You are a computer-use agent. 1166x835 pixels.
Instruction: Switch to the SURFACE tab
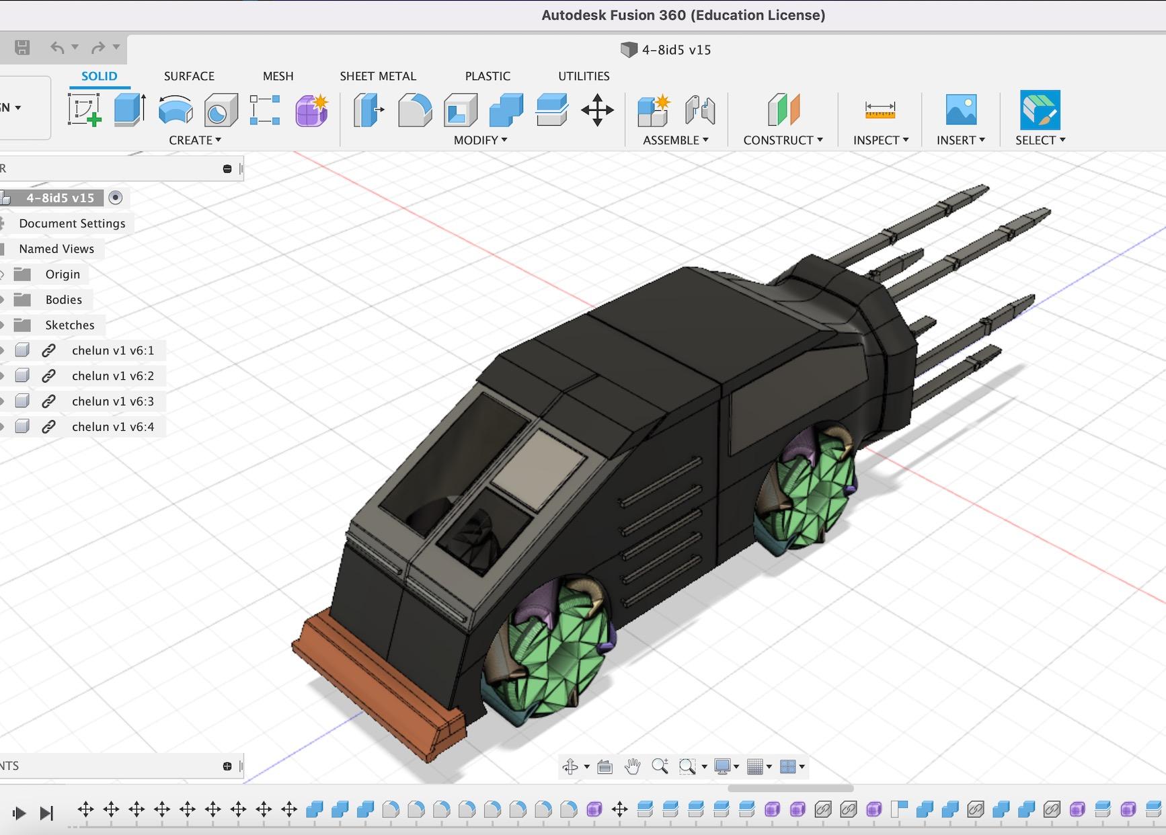click(189, 76)
